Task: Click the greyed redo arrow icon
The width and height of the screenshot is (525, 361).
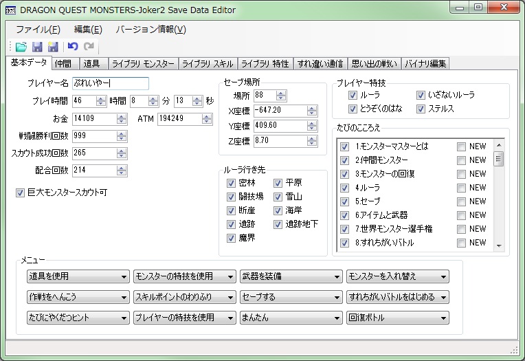Action: click(89, 46)
